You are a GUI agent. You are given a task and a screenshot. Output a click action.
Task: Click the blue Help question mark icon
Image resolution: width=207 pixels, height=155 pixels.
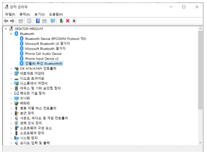coord(38,21)
